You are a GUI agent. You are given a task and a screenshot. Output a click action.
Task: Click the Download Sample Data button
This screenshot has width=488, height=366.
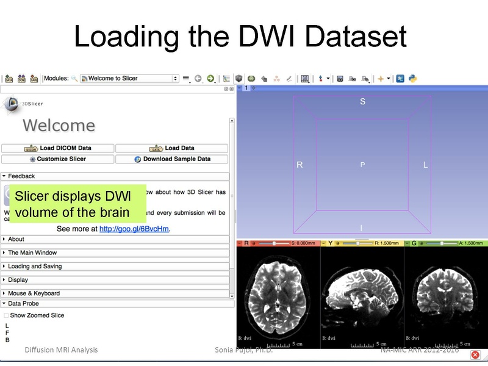coord(175,157)
